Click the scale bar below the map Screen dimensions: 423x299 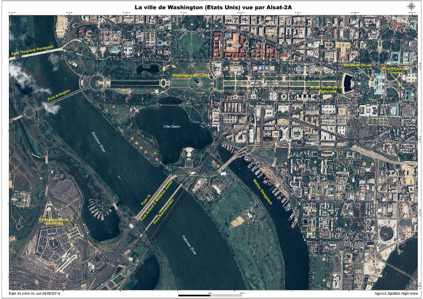210,294
